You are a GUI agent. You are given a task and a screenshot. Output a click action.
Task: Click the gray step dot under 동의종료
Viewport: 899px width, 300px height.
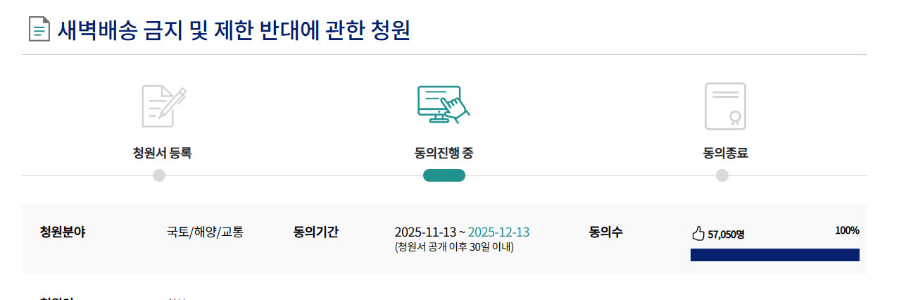point(722,175)
